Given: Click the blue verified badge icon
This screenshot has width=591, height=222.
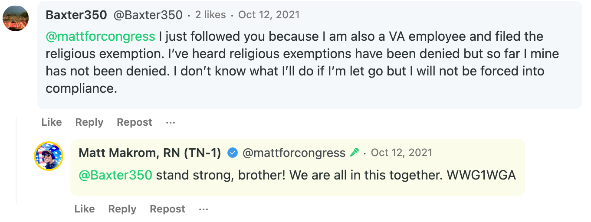Looking at the screenshot, I should point(233,153).
